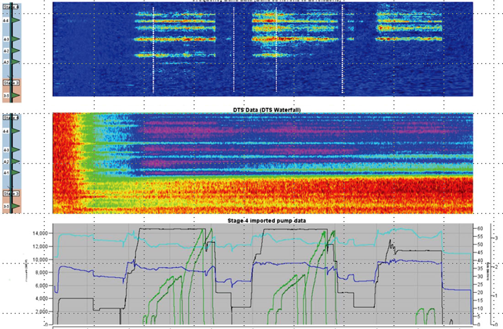Click the 20 tick on the right rate axis
Screen dimensions: 503x329
(x=480, y=293)
